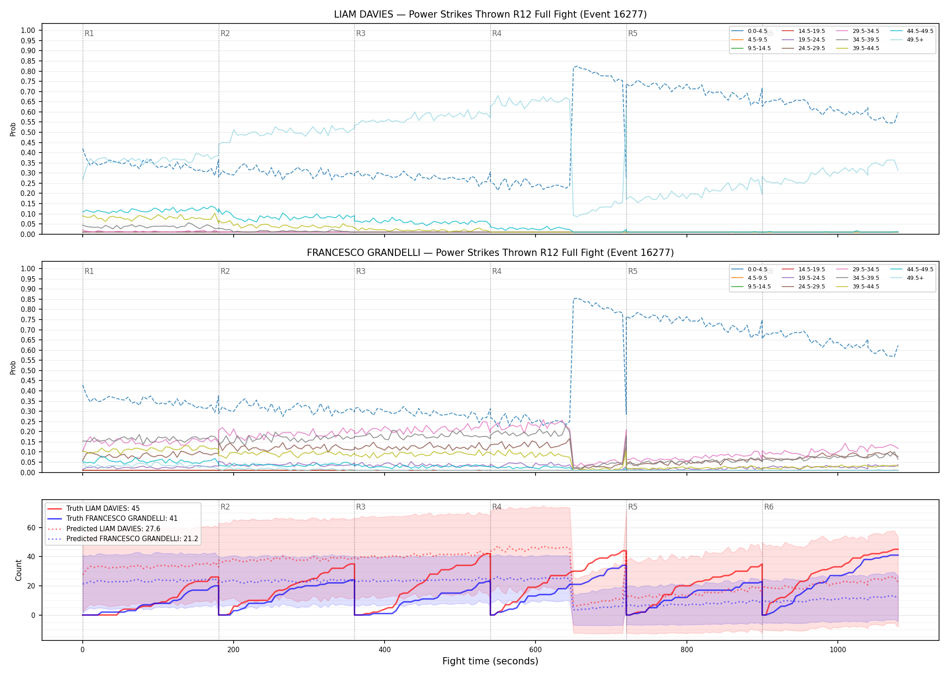The image size is (949, 677).
Task: Click the R5 round marker in the Count chart
Action: (633, 507)
